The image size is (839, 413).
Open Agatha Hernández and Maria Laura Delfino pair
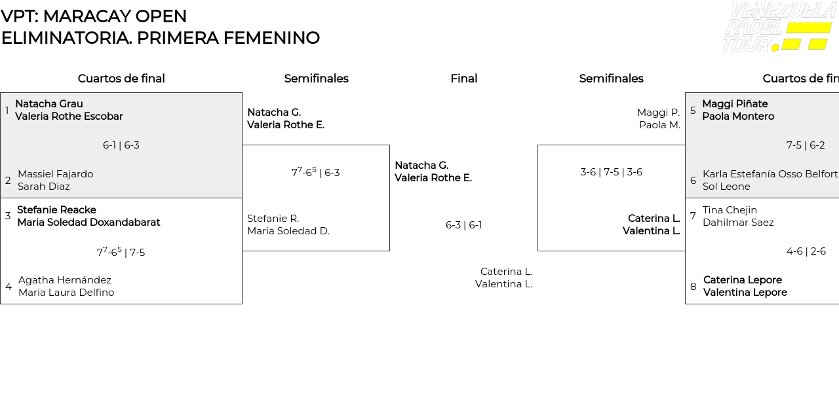(x=66, y=286)
